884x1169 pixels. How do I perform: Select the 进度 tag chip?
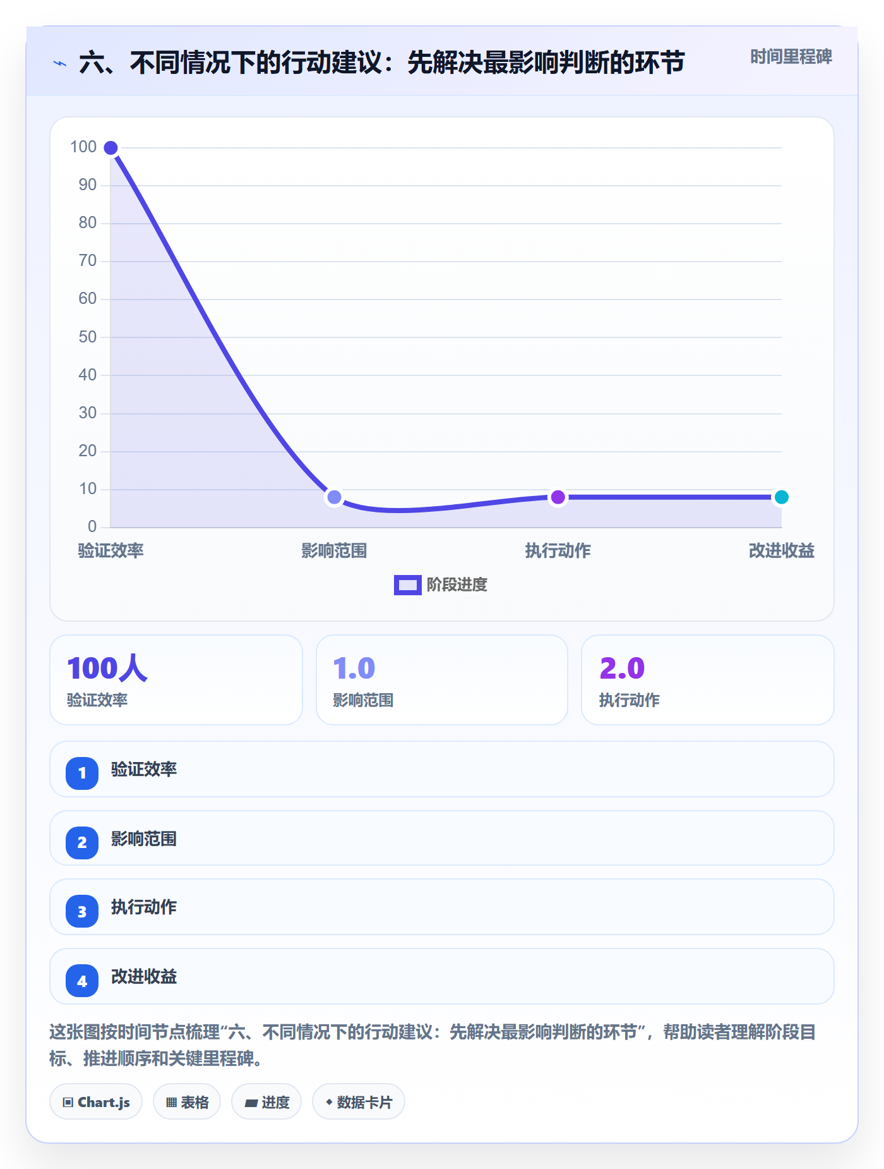[266, 1102]
